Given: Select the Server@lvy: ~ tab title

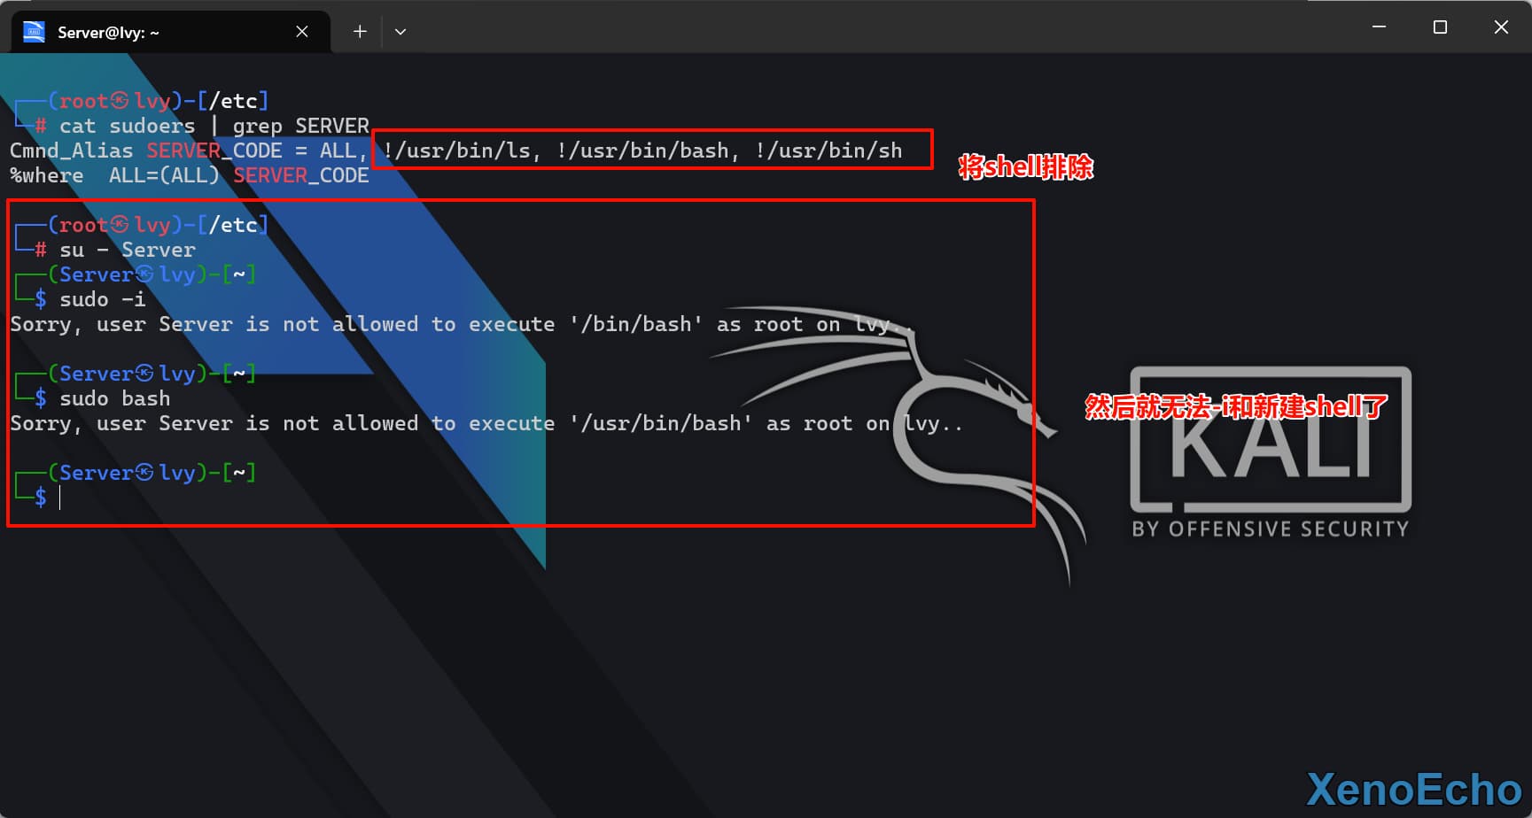Looking at the screenshot, I should pos(108,33).
